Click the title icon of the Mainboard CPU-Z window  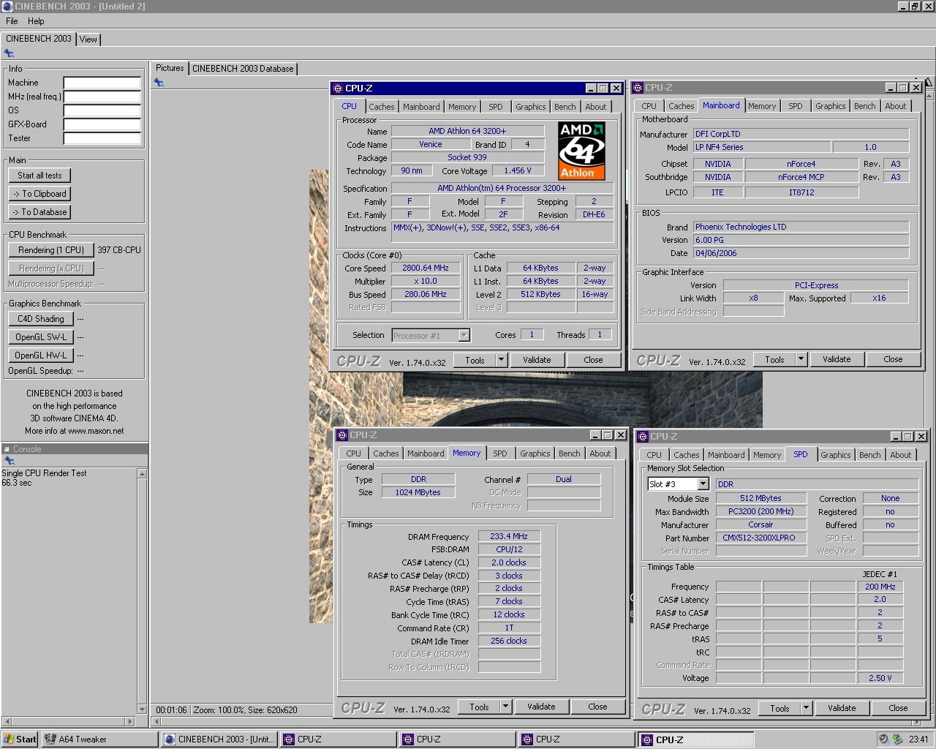[x=638, y=88]
